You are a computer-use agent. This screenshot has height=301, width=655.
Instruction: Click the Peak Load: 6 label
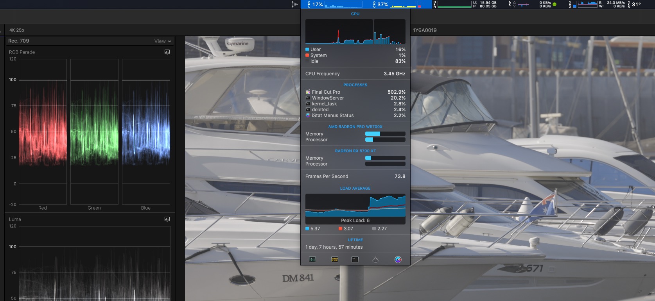[355, 221]
